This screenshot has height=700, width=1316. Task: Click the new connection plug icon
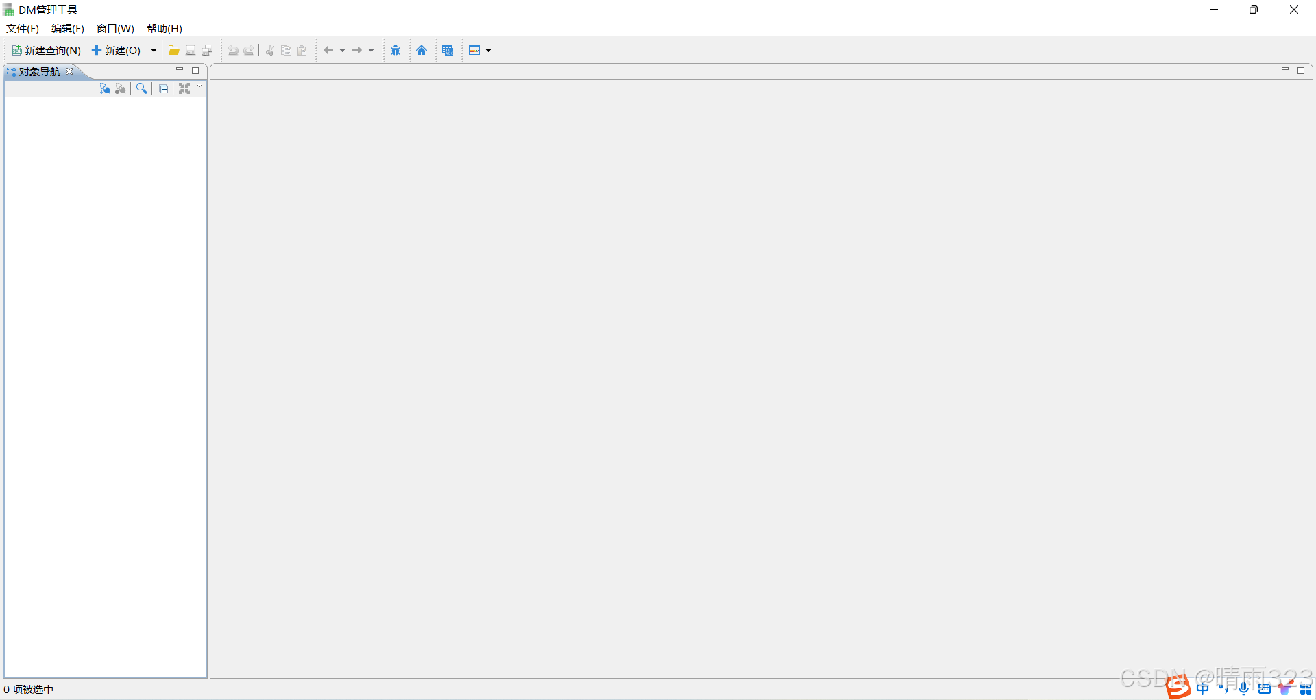(x=105, y=88)
